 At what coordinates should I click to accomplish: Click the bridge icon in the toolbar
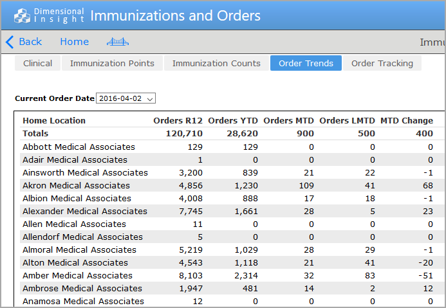[117, 42]
